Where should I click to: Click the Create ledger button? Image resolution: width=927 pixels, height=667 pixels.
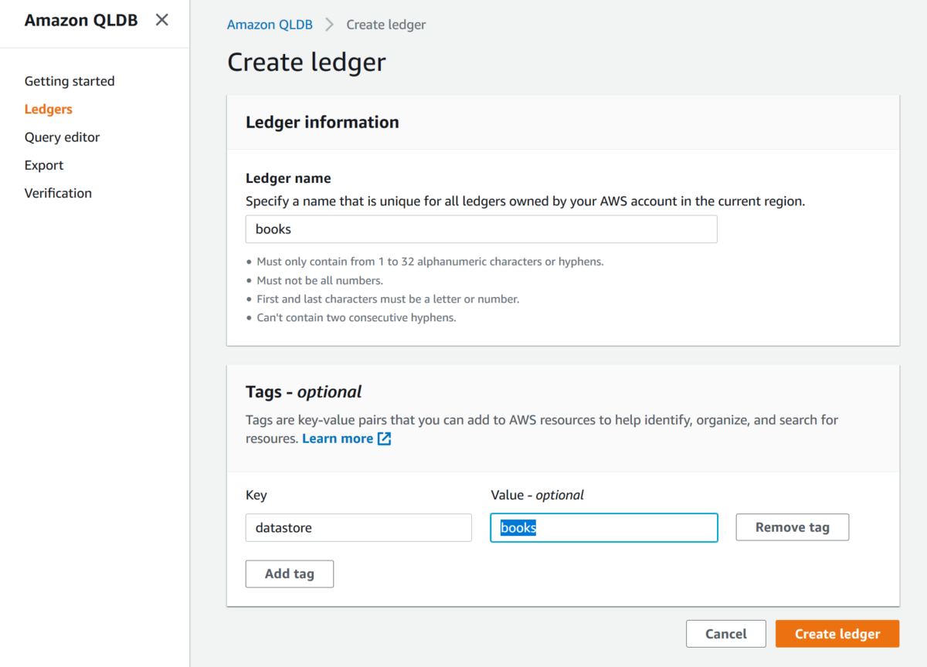click(x=837, y=633)
